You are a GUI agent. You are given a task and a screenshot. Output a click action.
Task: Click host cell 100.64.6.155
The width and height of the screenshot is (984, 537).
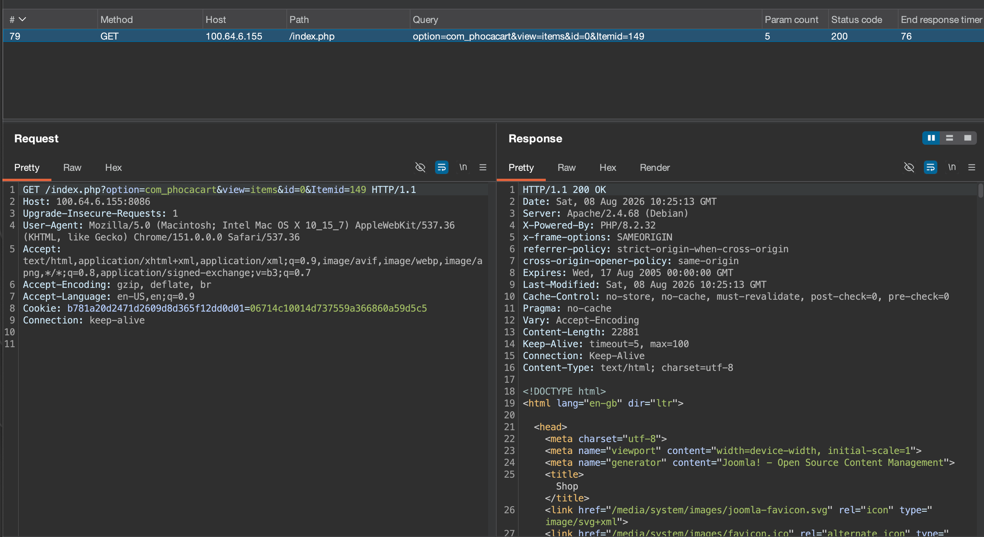click(x=234, y=36)
